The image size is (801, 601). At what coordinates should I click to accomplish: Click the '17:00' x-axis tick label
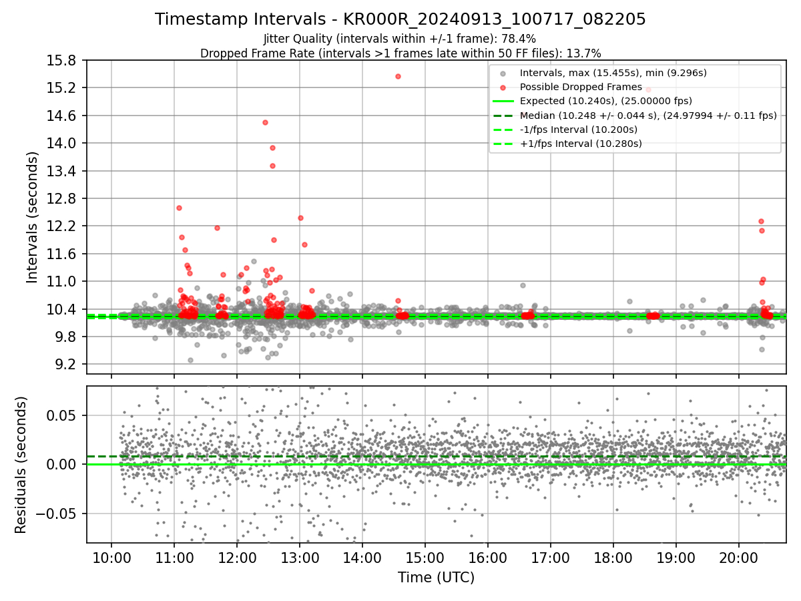click(550, 558)
